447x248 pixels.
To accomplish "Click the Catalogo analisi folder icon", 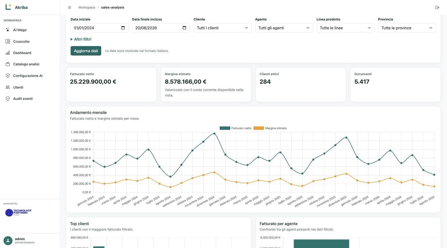I will click(7, 64).
